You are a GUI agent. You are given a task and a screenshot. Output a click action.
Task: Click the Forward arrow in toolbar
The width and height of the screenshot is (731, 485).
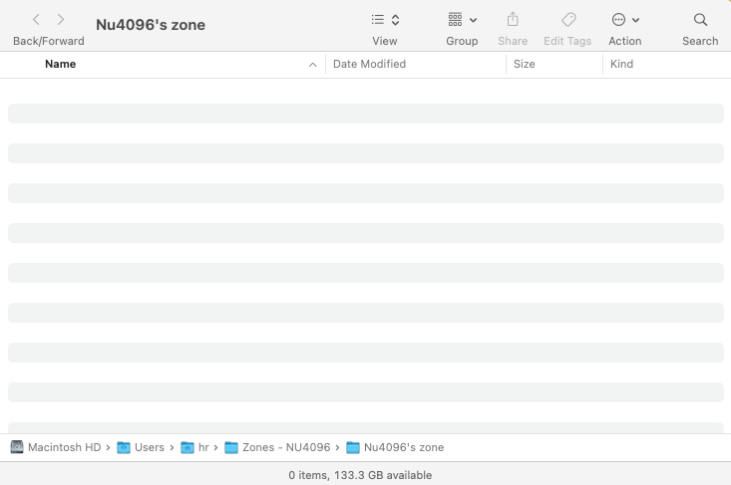click(x=61, y=20)
